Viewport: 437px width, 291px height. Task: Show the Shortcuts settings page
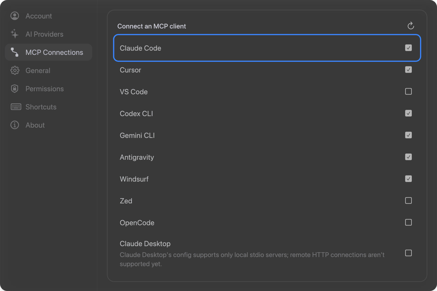49,107
